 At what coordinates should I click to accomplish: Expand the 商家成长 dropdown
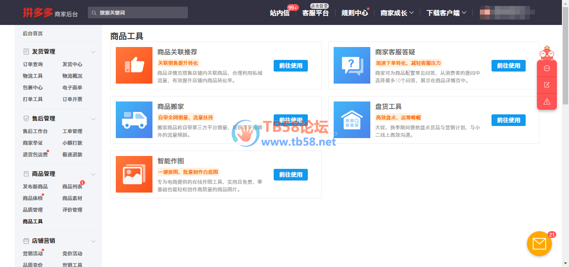point(397,13)
